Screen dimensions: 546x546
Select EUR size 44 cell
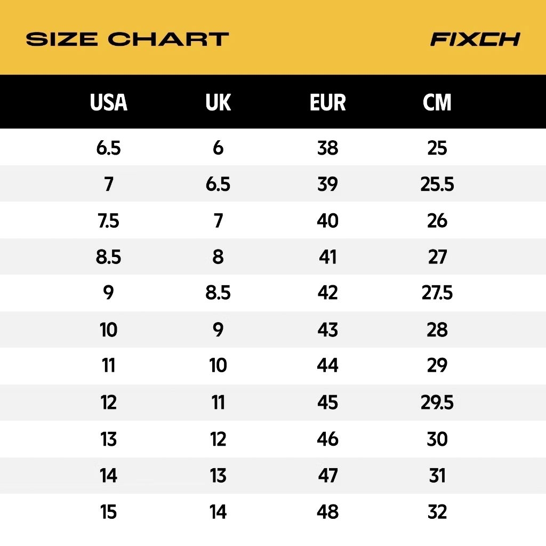tap(327, 366)
